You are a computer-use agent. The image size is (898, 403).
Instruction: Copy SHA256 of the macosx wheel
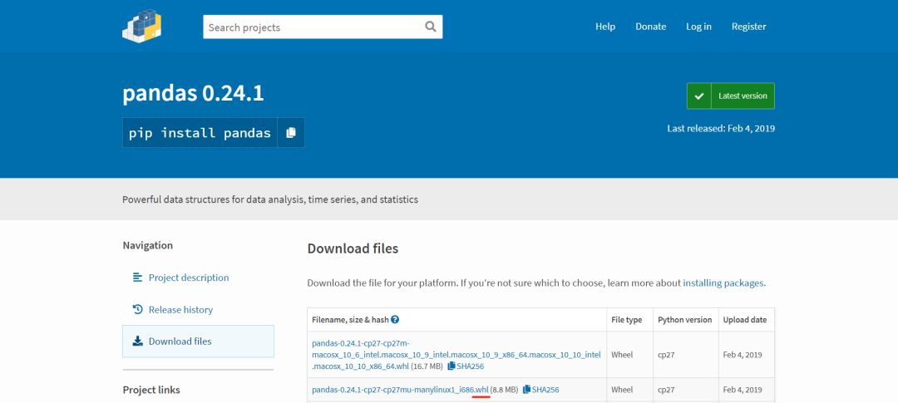point(466,366)
